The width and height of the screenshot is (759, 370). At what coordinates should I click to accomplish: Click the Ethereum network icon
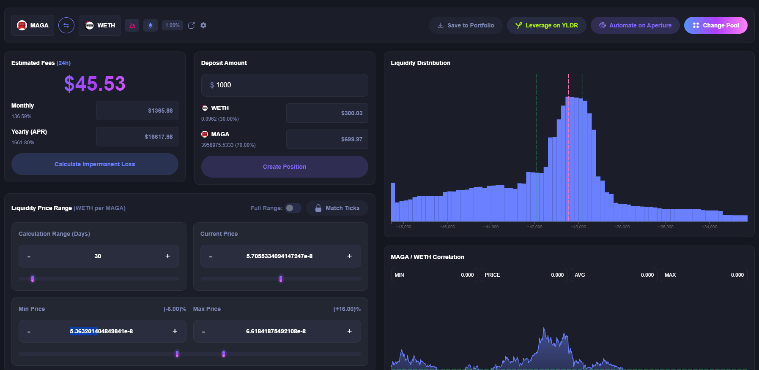[151, 25]
